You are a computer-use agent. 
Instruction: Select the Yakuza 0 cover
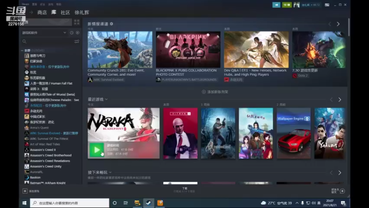pyautogui.click(x=330, y=133)
